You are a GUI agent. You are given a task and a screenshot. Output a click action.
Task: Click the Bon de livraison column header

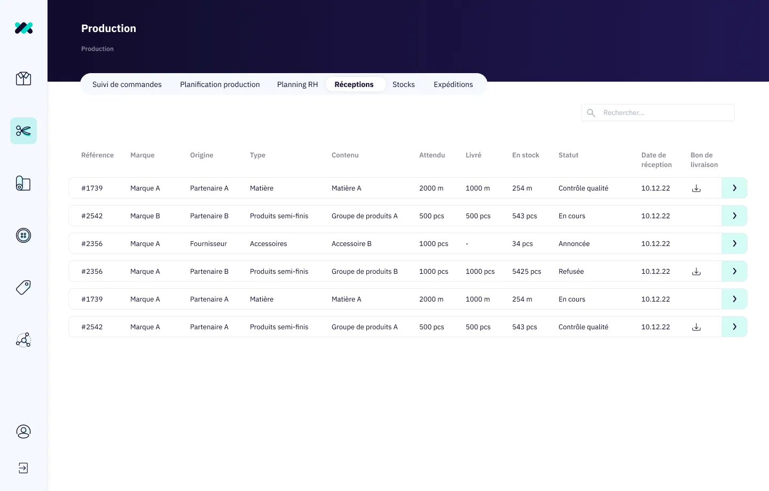(704, 160)
